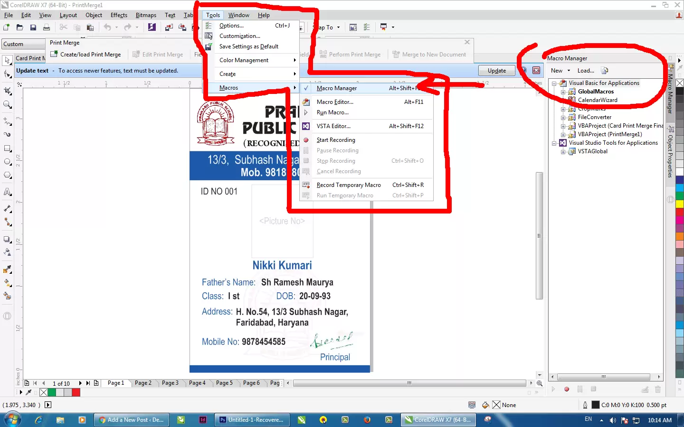
Task: Click the Export icon in toolbar
Action: [x=182, y=28]
